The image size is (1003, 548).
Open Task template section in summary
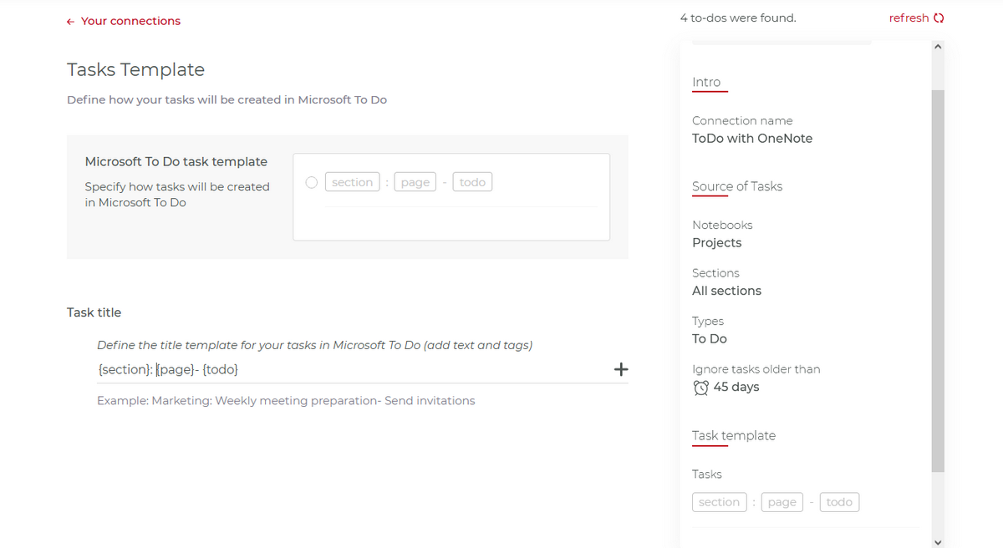tap(734, 435)
